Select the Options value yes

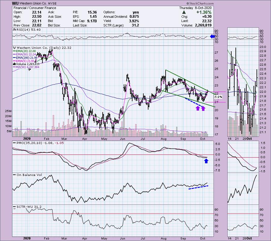pos(136,12)
